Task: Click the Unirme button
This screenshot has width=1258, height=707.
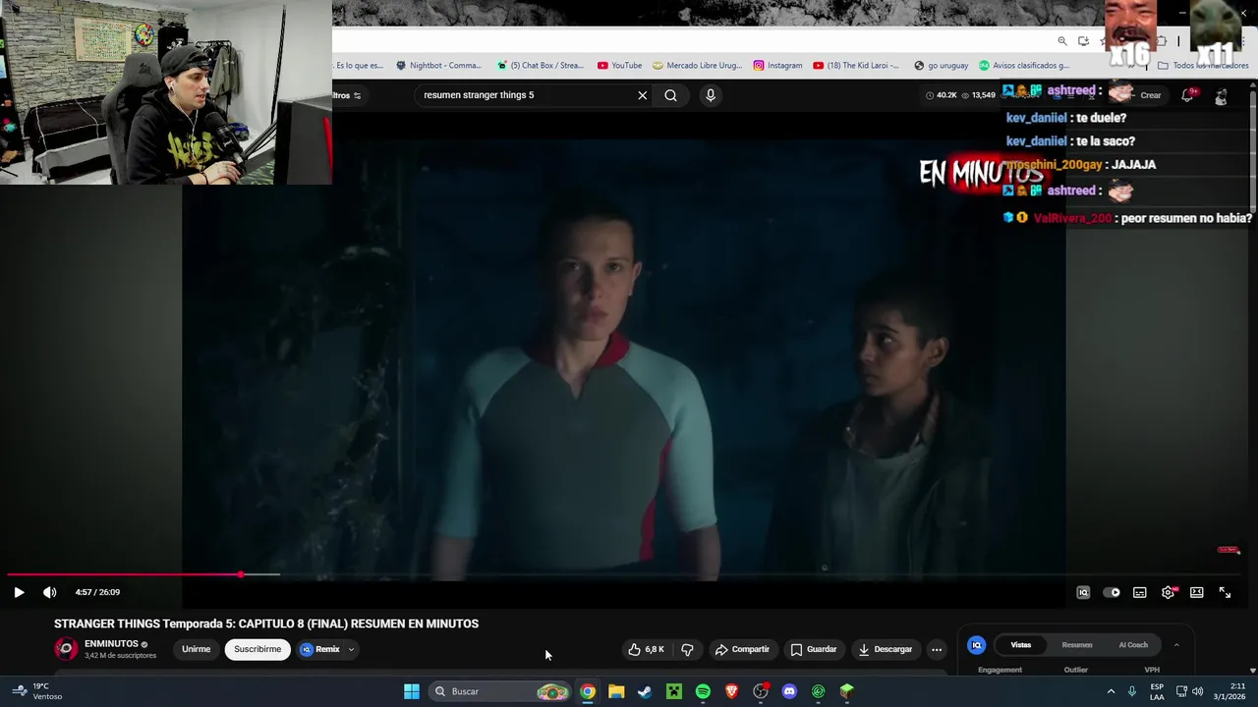Action: [196, 649]
